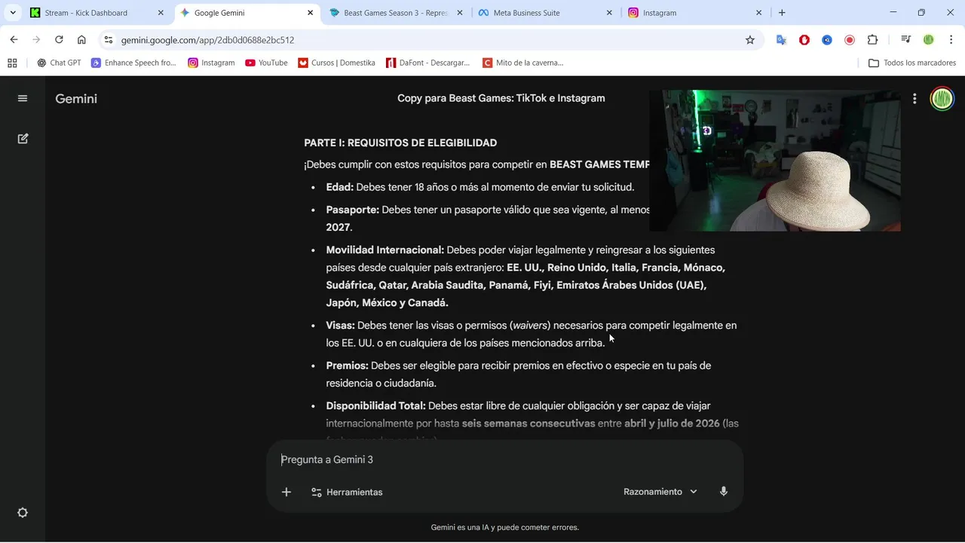Image resolution: width=965 pixels, height=543 pixels.
Task: Open the Mito de la caverna bookmark
Action: (523, 63)
